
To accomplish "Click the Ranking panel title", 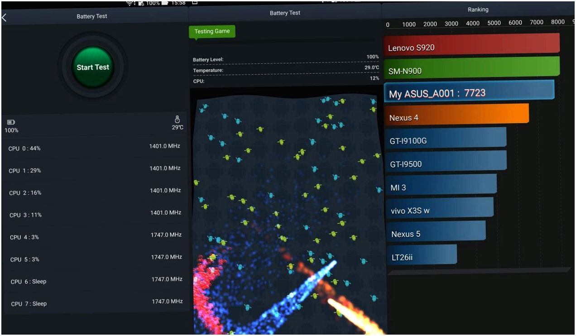I will tap(478, 10).
